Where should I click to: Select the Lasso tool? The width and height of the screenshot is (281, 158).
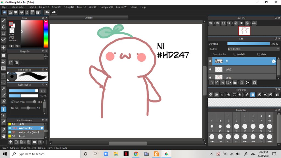pos(3,82)
